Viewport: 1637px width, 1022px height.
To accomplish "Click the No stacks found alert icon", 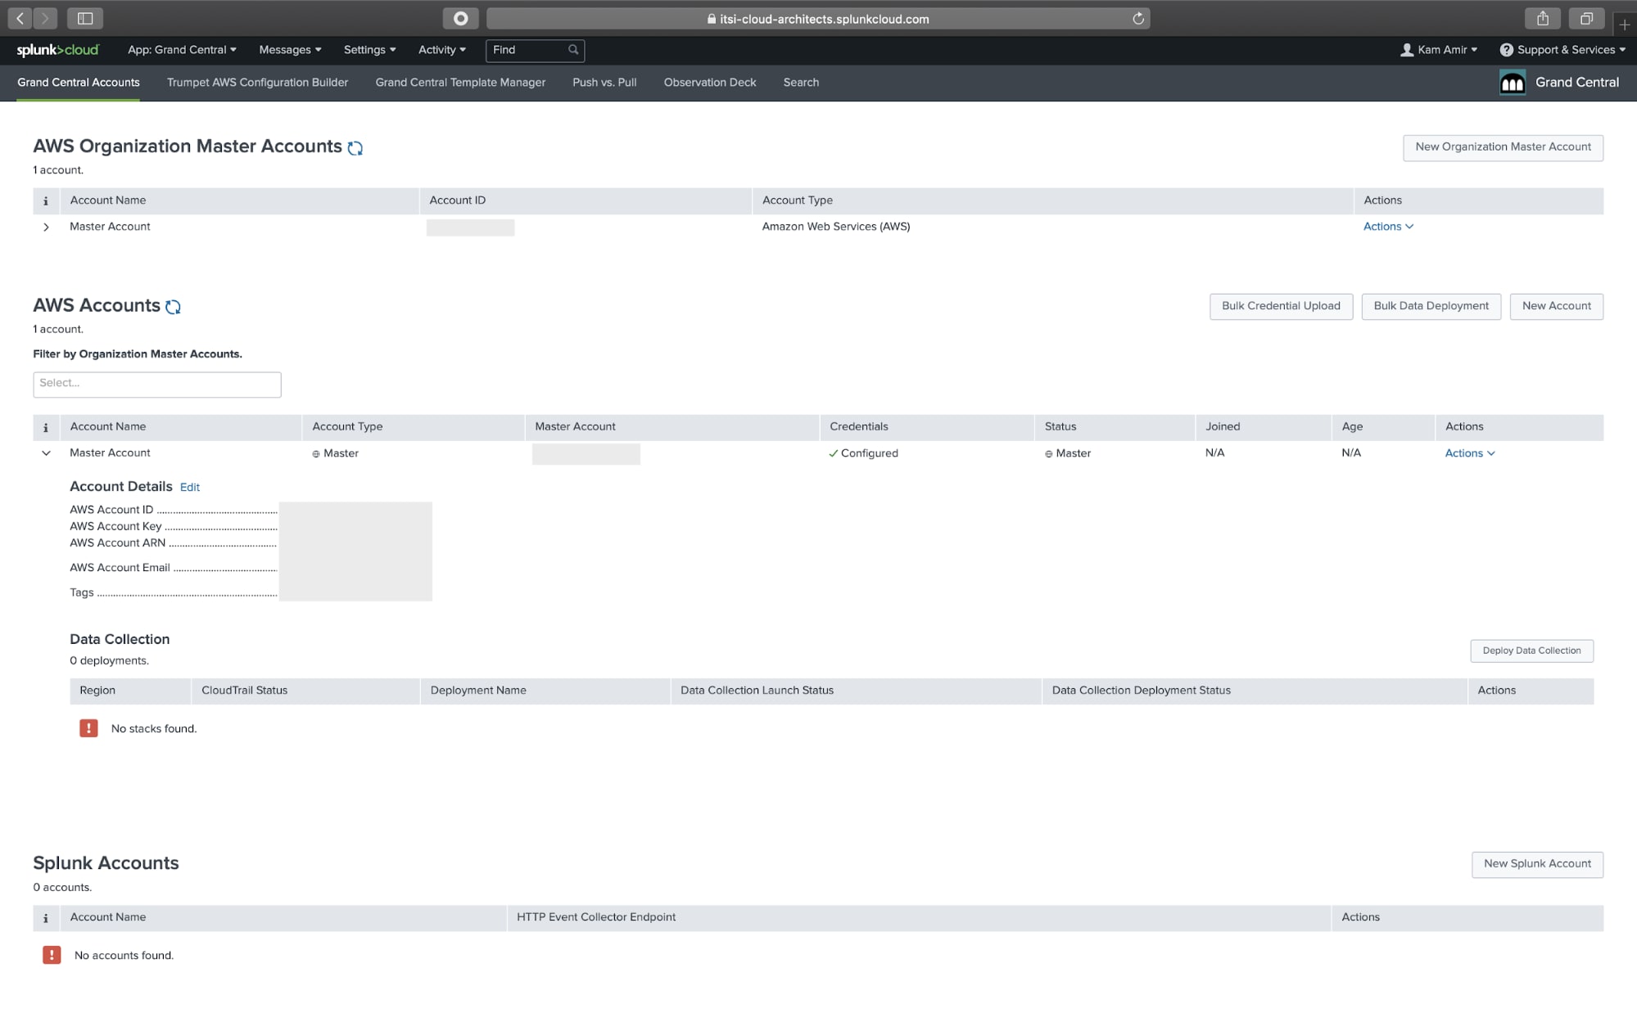I will pos(88,728).
